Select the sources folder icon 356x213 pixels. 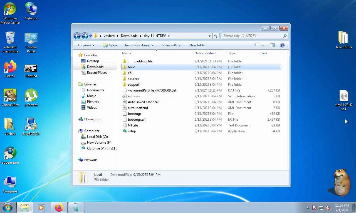click(125, 79)
